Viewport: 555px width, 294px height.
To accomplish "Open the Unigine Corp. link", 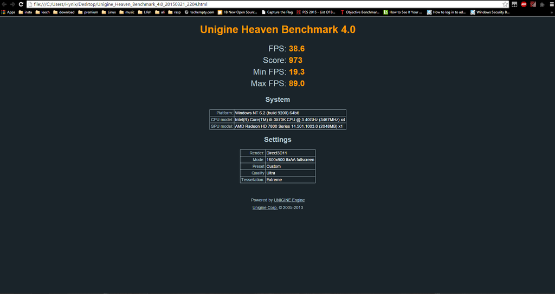I will pyautogui.click(x=265, y=207).
